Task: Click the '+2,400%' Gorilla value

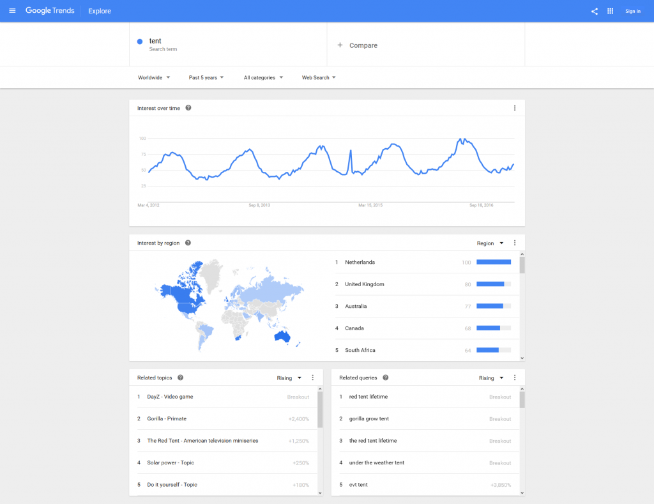Action: [x=299, y=419]
